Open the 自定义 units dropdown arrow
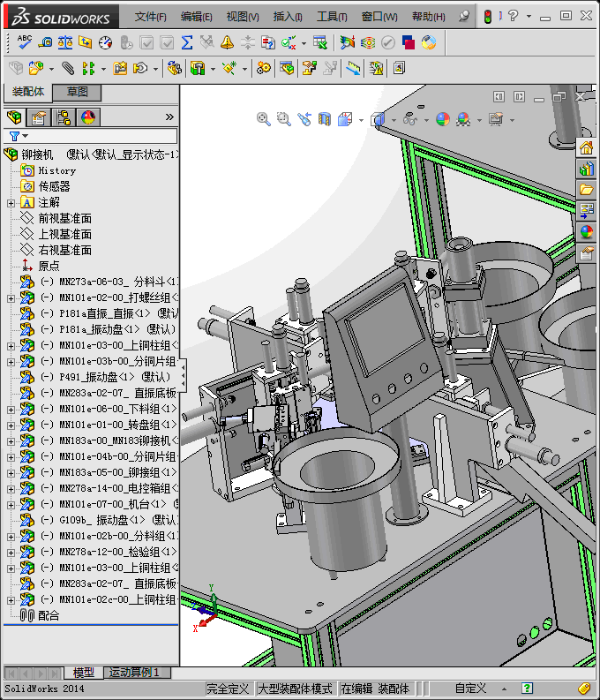This screenshot has width=600, height=700. (x=504, y=689)
